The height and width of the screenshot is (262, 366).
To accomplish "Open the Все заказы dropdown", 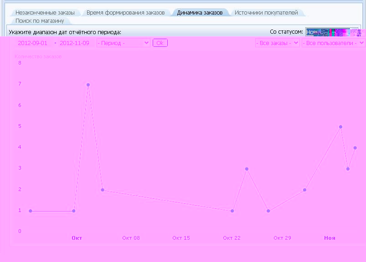I will click(x=277, y=43).
